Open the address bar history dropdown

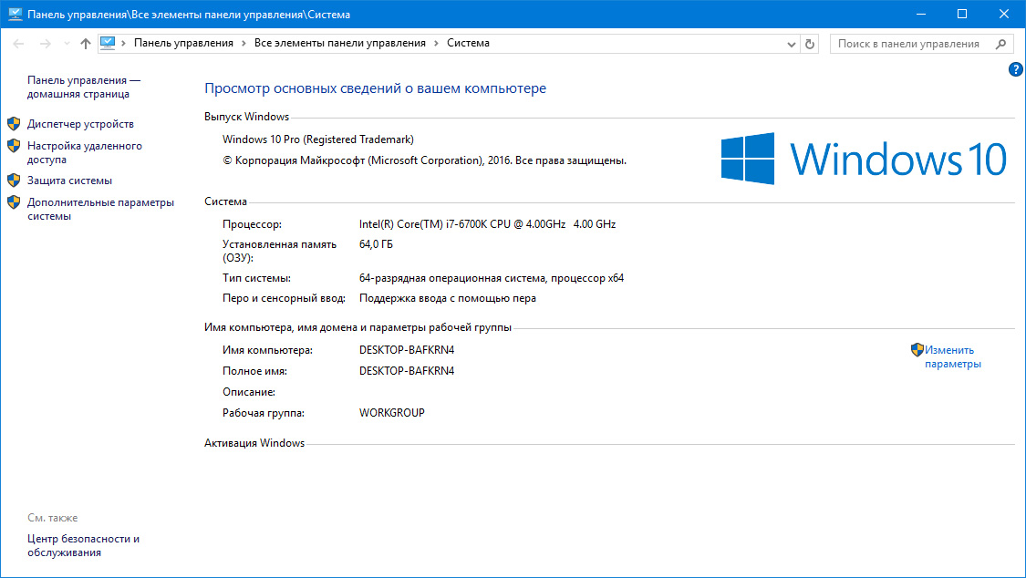(791, 44)
